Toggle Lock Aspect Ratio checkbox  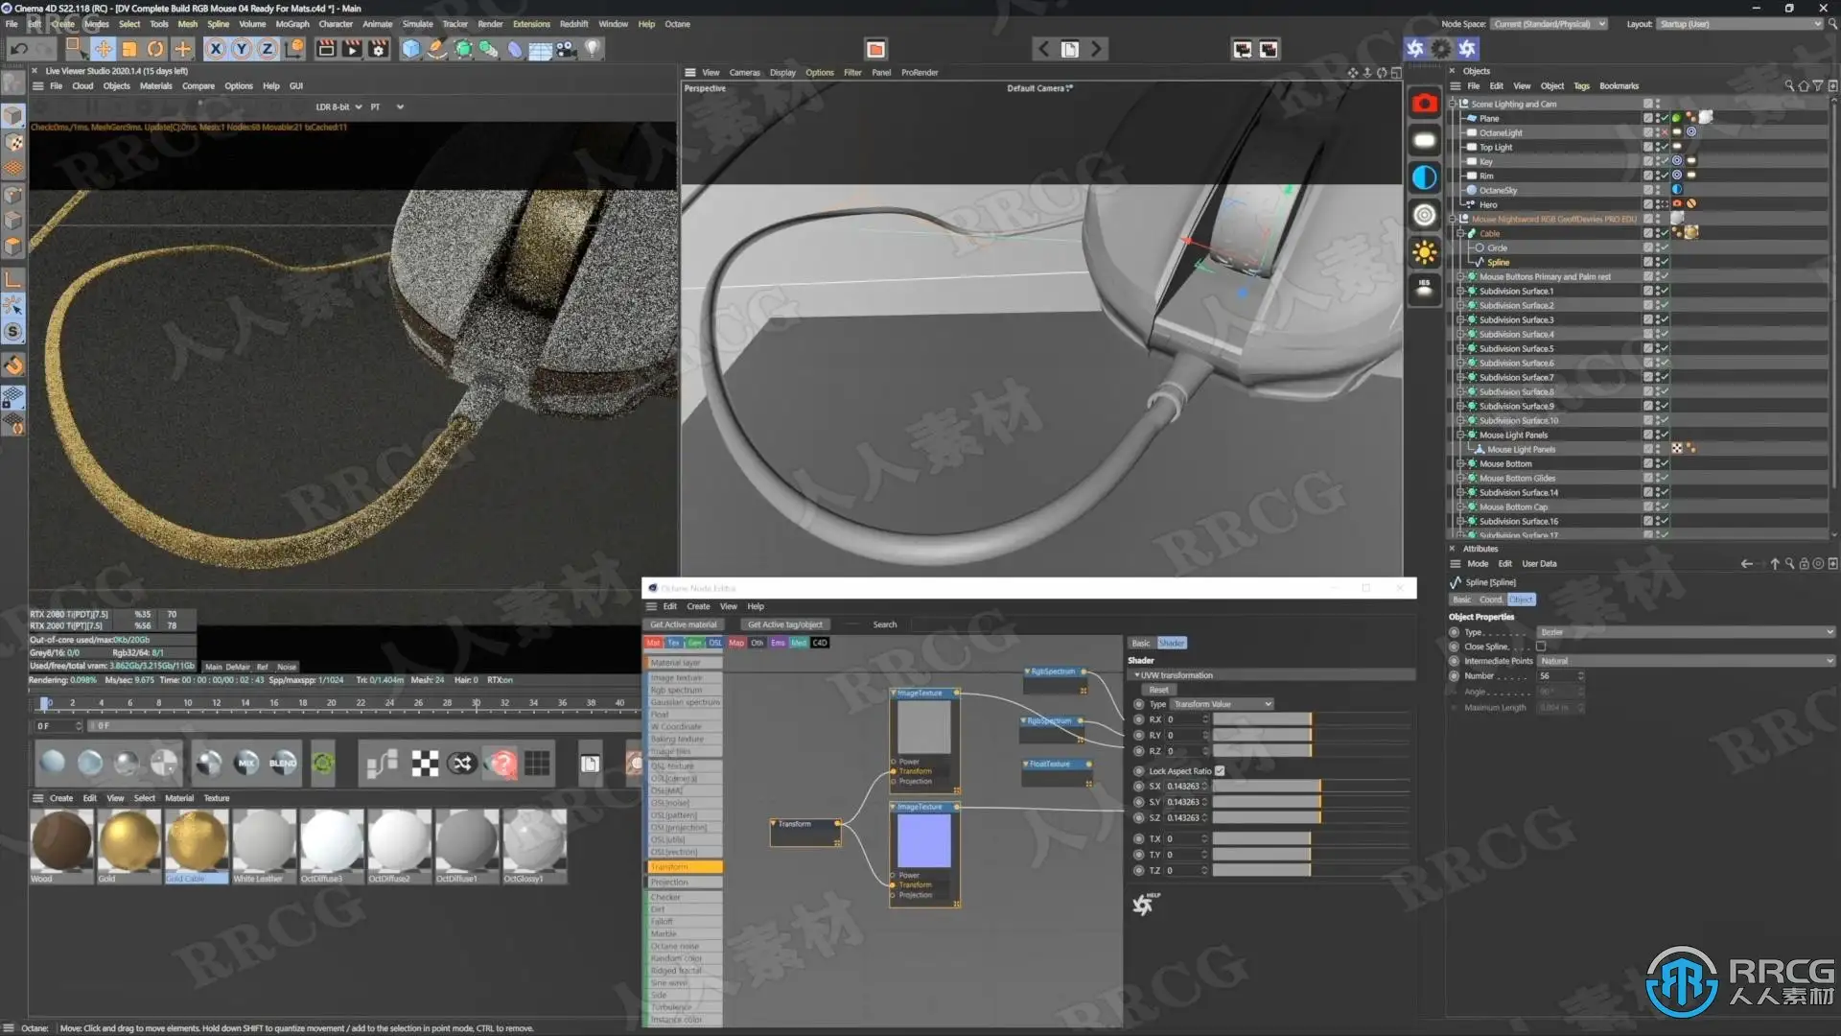coord(1220,771)
